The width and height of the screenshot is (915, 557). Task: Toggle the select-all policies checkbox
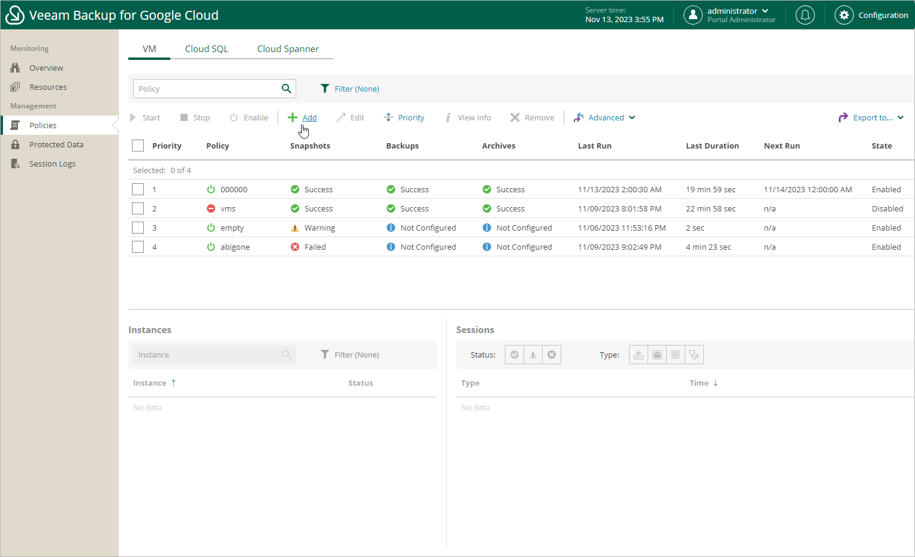[138, 146]
